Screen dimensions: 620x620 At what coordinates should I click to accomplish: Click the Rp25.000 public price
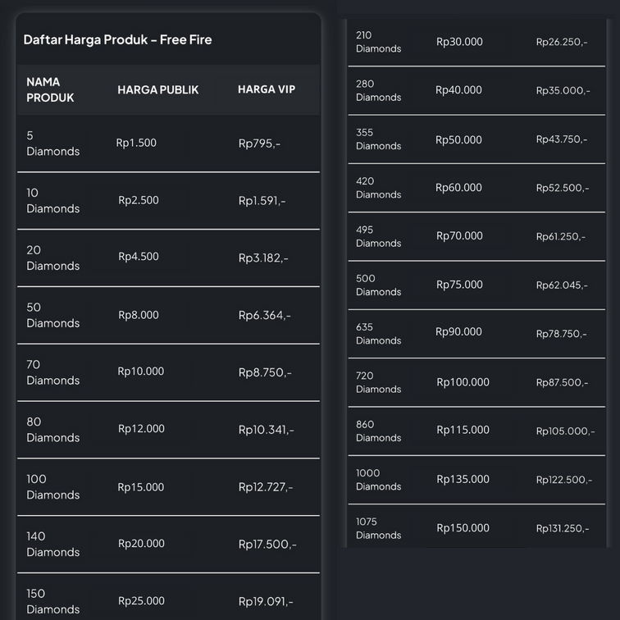[141, 600]
